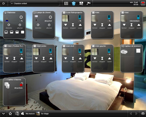Switch off Lampe de chevet with éteindre
146x117 pixels.
38,26
